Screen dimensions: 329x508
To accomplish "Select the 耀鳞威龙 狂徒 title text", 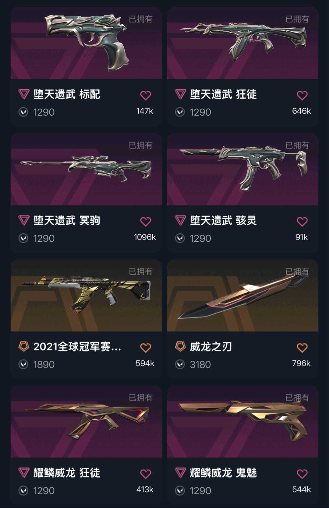I will [67, 473].
